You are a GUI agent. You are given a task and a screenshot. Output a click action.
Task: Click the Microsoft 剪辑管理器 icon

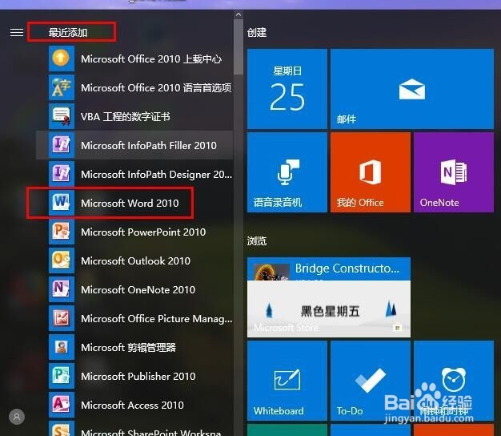62,347
